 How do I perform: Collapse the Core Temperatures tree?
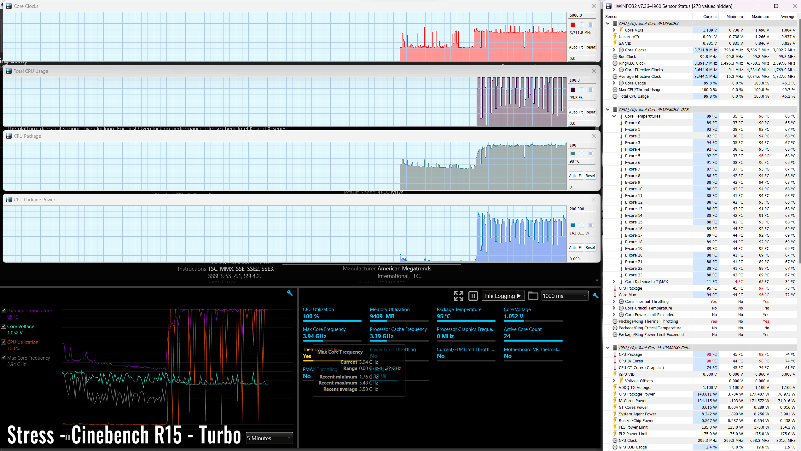click(614, 116)
